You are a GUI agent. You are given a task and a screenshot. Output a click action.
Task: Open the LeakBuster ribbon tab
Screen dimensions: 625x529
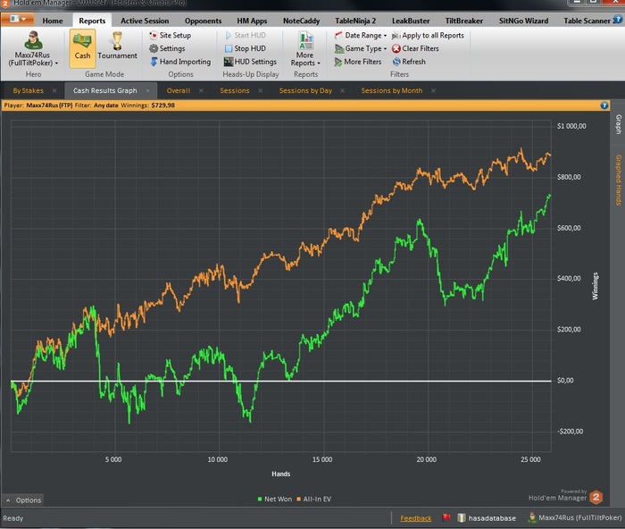(411, 21)
